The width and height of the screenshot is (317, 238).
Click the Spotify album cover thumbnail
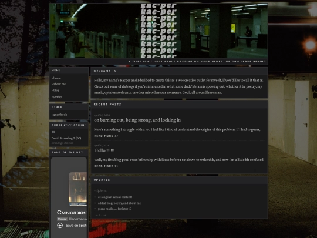click(77, 189)
